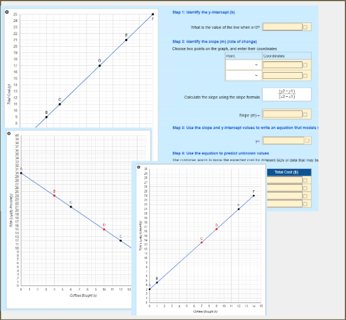Image resolution: width=346 pixels, height=320 pixels.
Task: Click square icon beside Slope (m) box
Action: tap(305, 114)
